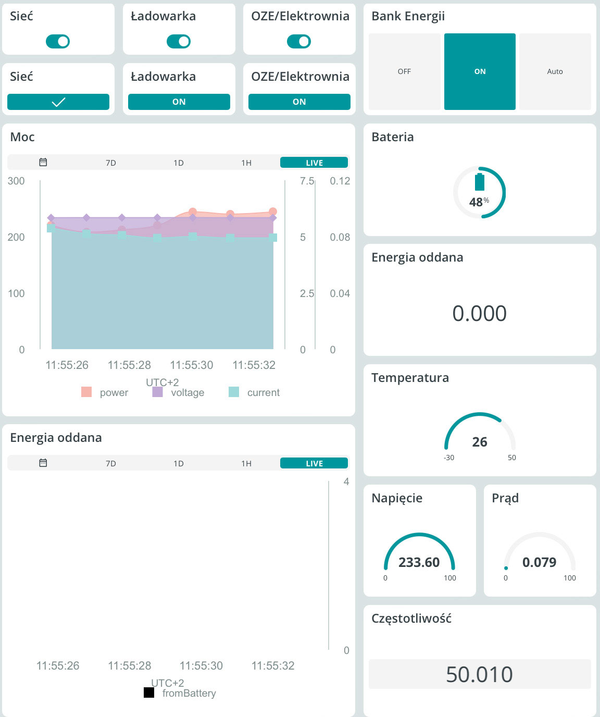
Task: Click the Temperatura widget title
Action: 410,378
